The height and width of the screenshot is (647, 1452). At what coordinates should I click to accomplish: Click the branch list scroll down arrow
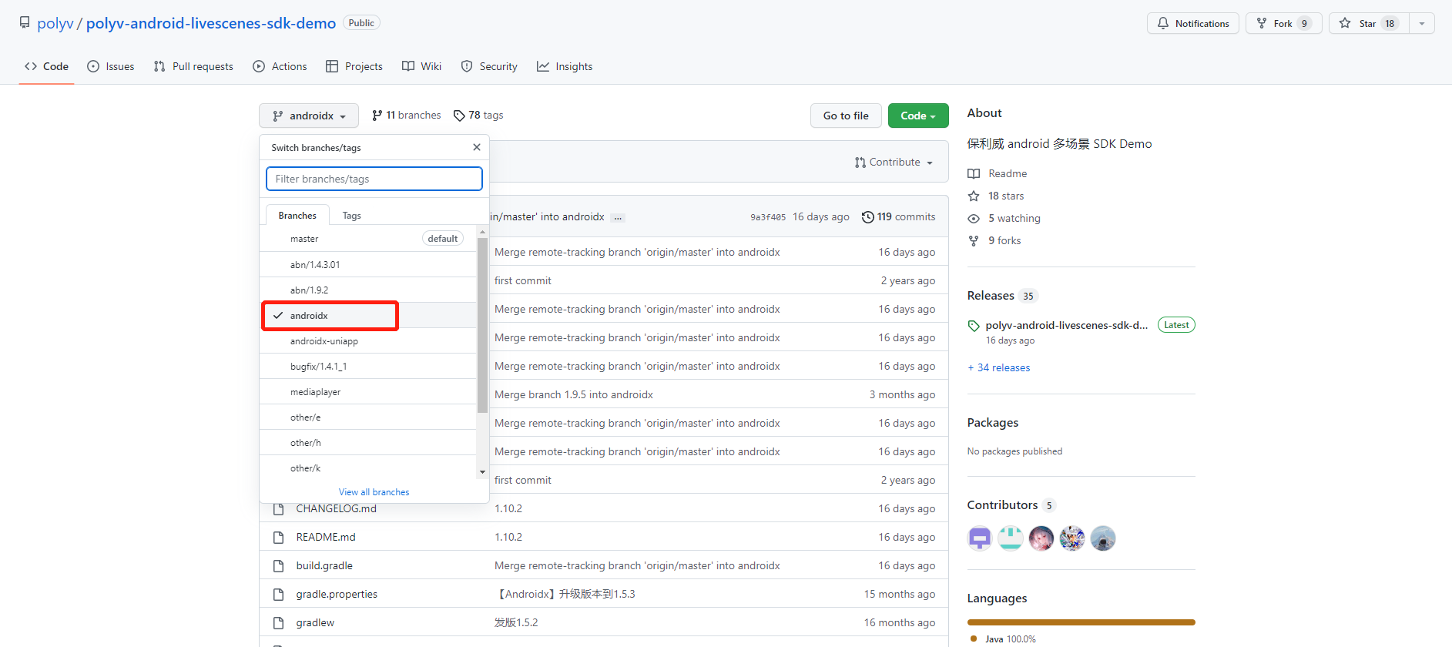pyautogui.click(x=482, y=472)
